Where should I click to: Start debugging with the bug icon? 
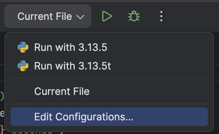[x=134, y=16]
